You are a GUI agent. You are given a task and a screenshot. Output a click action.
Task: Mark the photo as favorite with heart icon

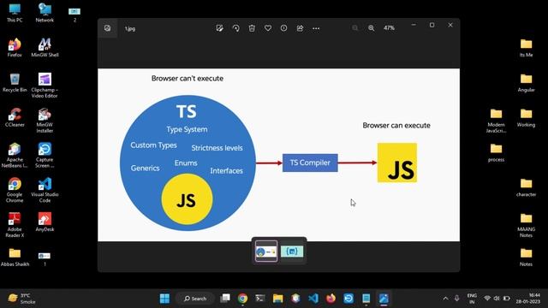pos(268,28)
